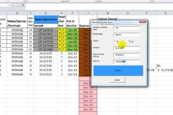The image size is (173, 115).
Task: Select cell with serial IO 67122
Action: point(46,74)
